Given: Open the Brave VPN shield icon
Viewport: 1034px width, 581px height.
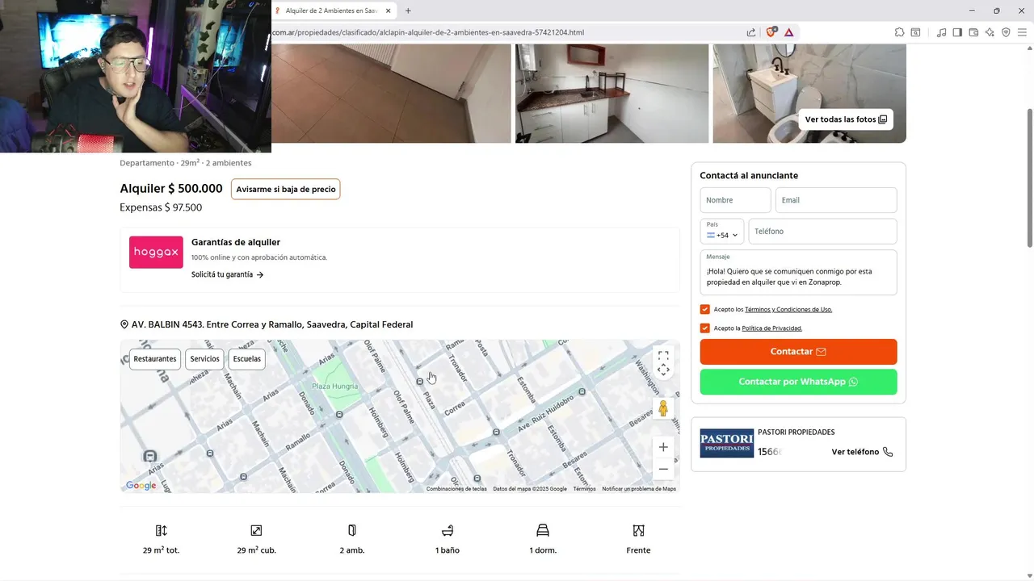Looking at the screenshot, I should (1006, 32).
